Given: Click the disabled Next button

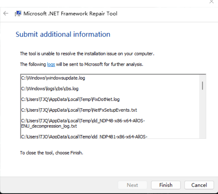Looking at the screenshot, I should point(132,185).
